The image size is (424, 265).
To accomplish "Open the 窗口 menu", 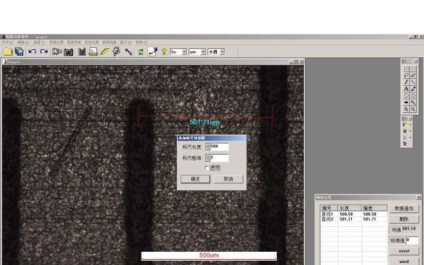I will click(x=126, y=42).
